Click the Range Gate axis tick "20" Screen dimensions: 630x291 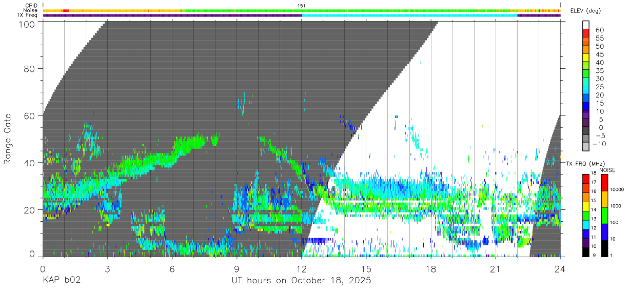[x=30, y=210]
